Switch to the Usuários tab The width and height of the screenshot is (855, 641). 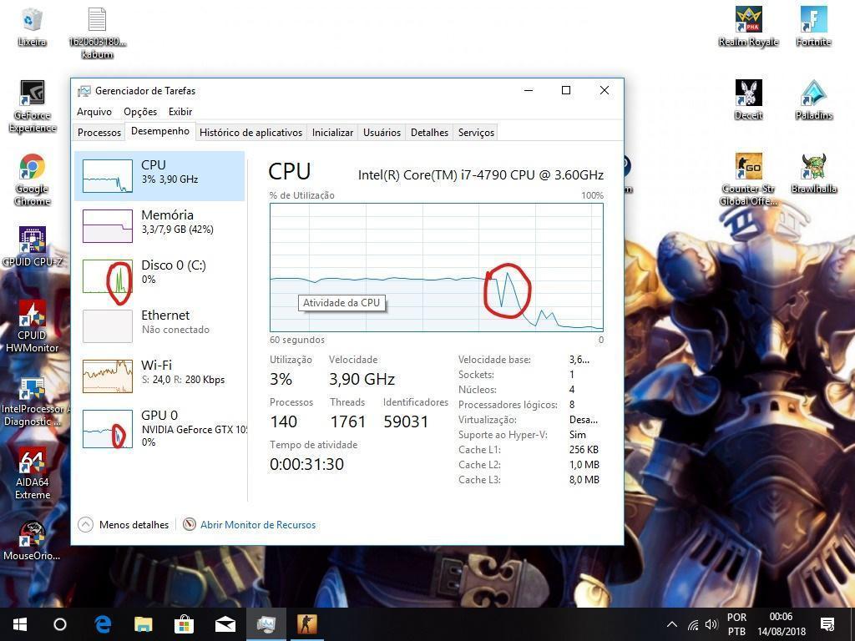tap(382, 133)
